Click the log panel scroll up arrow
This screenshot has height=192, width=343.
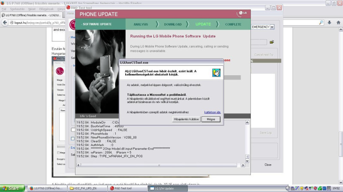click(x=247, y=122)
